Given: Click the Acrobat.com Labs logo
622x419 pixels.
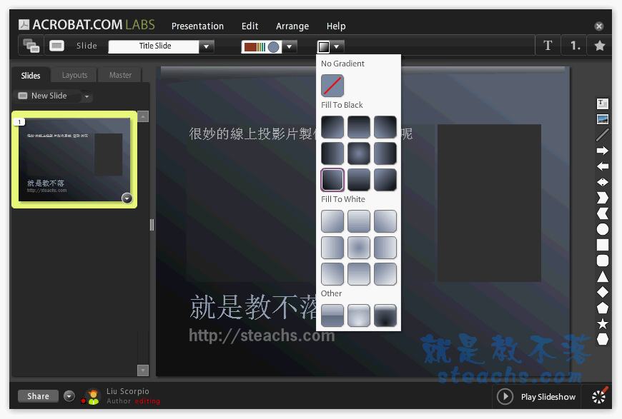Looking at the screenshot, I should [87, 25].
